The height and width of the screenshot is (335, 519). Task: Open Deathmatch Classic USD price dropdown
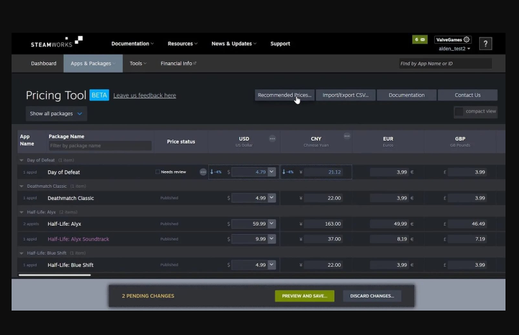(271, 197)
